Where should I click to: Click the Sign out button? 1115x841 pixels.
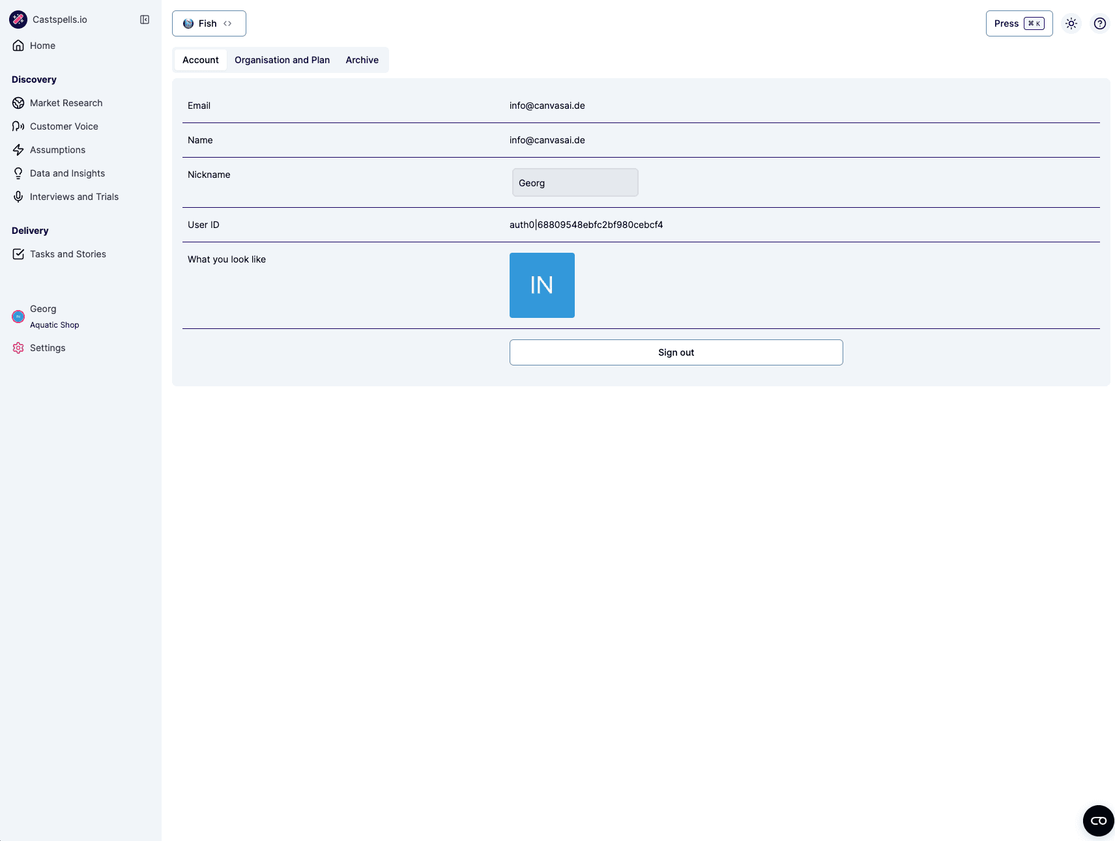point(676,352)
